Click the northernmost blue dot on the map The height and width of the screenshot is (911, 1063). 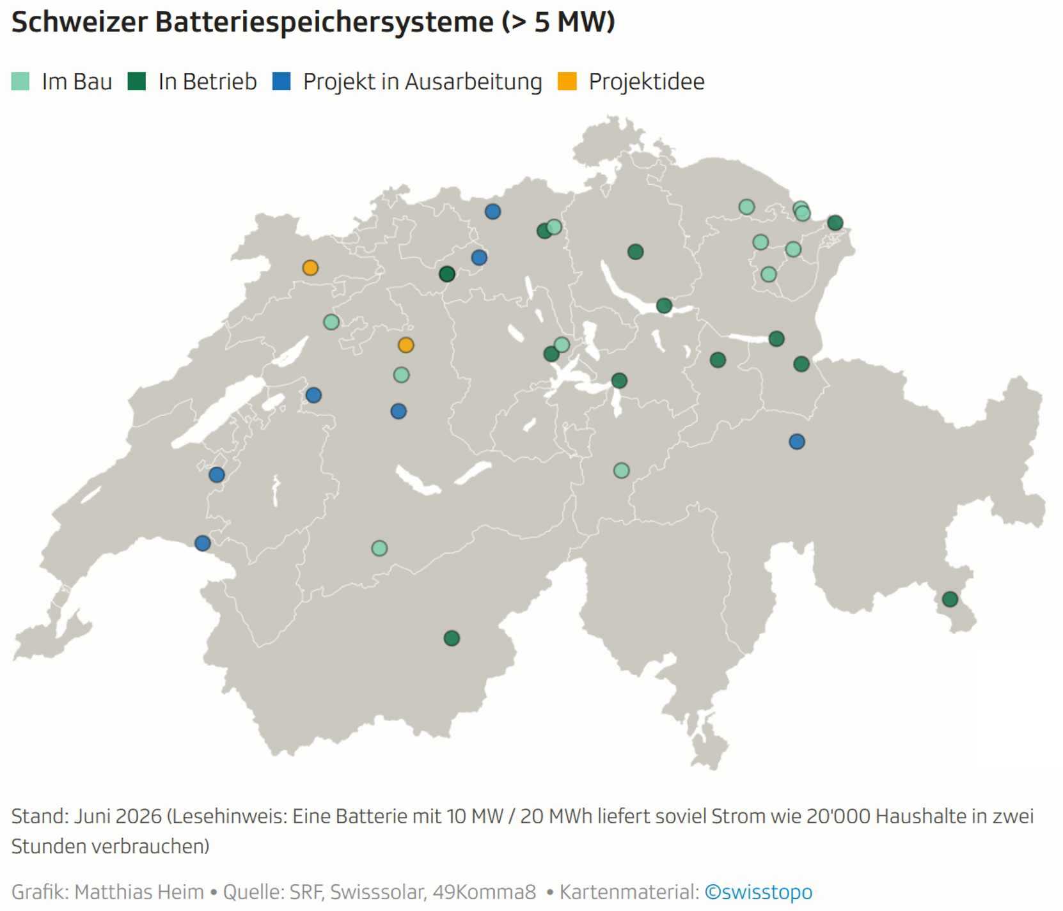coord(492,212)
